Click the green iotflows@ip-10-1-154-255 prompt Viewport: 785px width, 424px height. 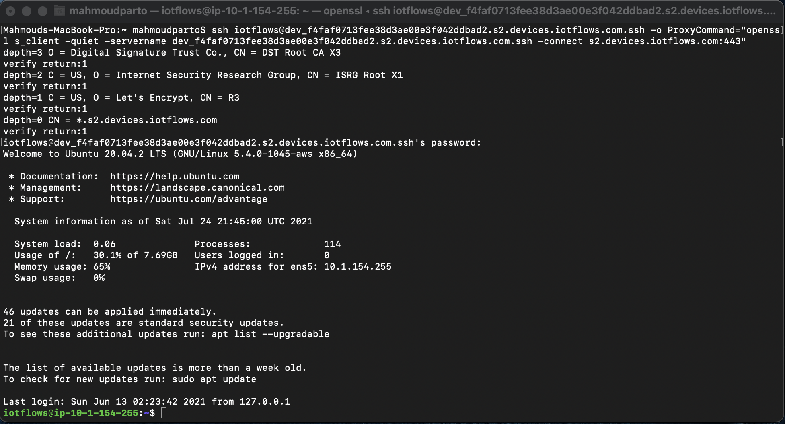71,413
